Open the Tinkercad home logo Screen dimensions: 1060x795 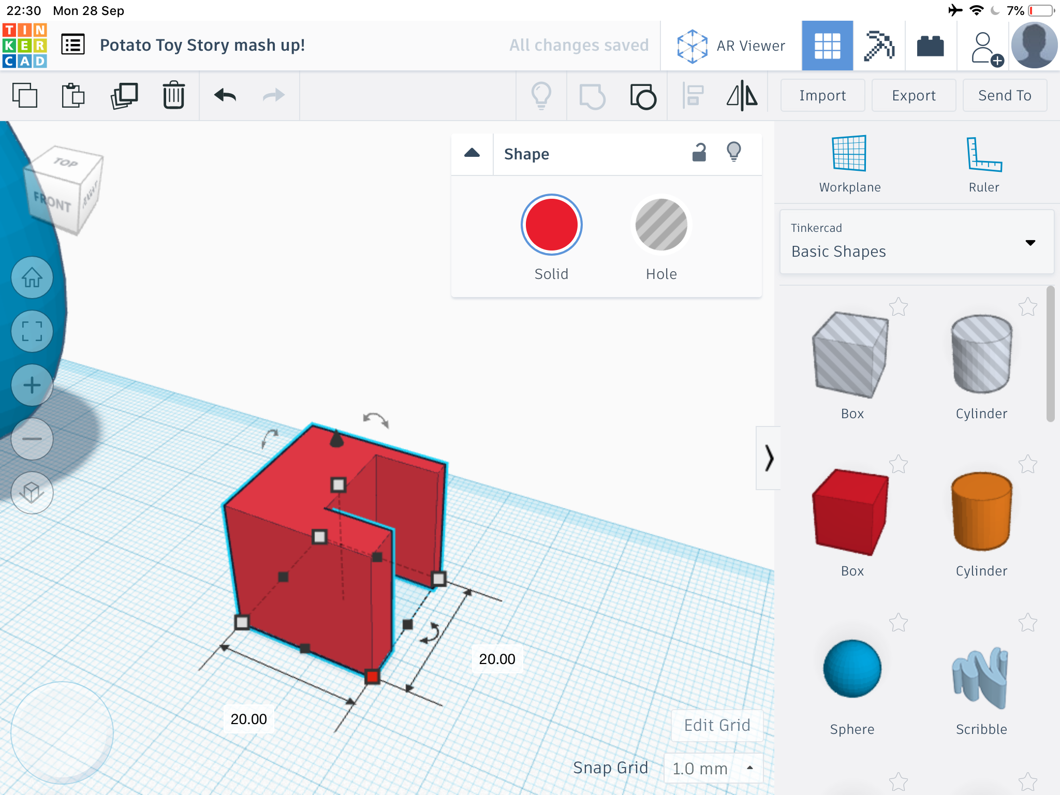tap(25, 46)
